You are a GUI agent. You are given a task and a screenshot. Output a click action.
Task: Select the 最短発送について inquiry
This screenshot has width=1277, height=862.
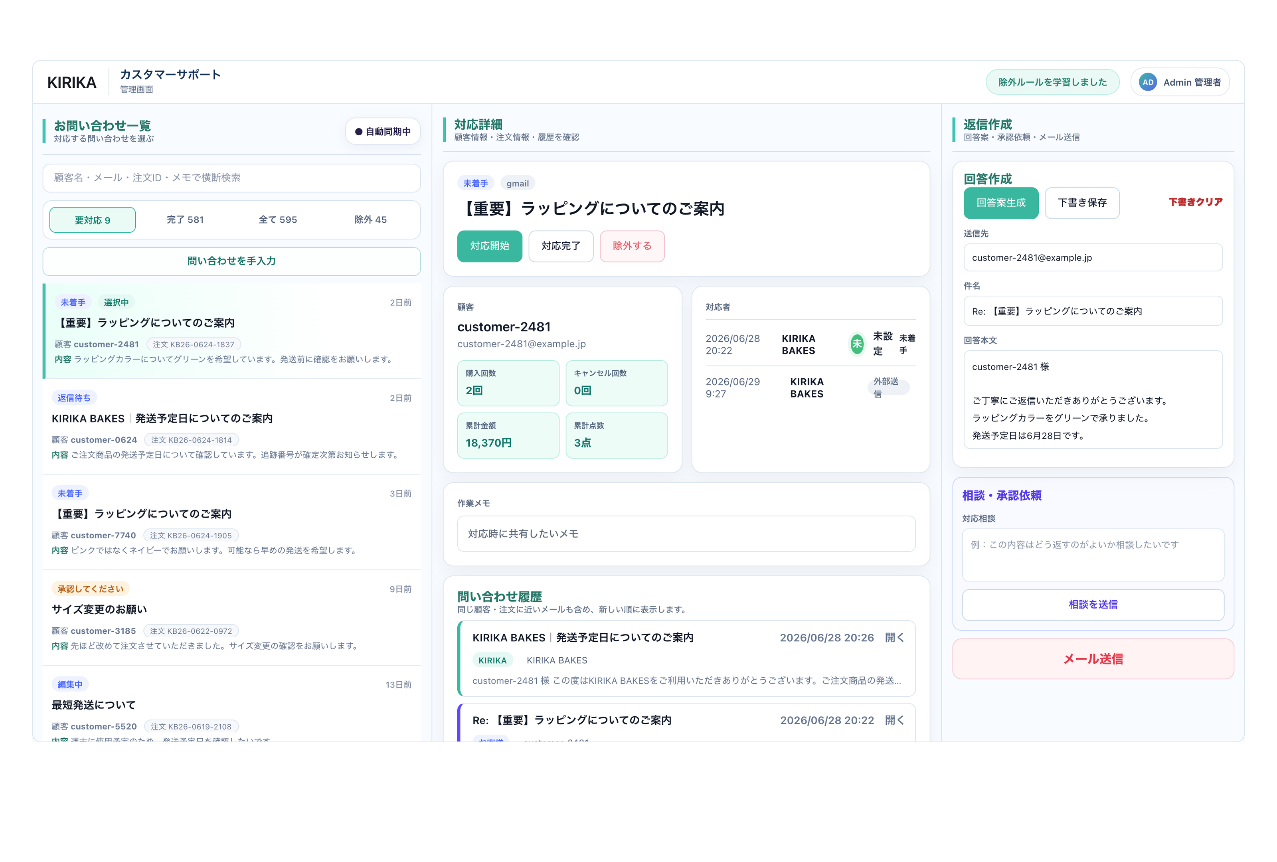tap(231, 704)
